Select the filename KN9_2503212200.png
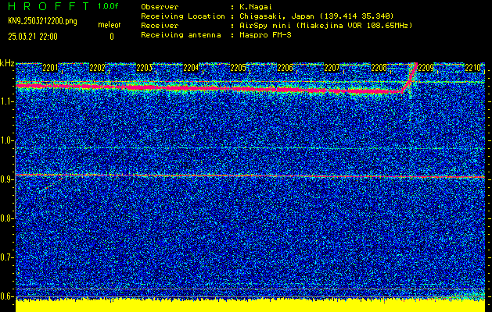This screenshot has height=312, width=492. pos(42,21)
